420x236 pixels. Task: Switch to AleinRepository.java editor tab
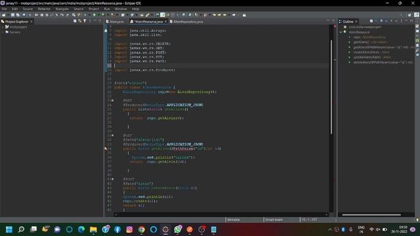tap(186, 22)
